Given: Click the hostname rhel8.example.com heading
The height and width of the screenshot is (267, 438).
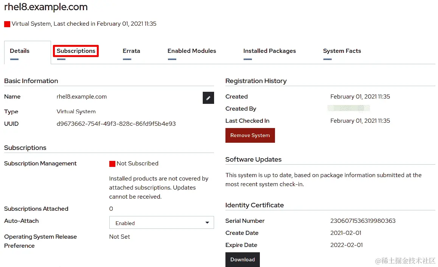Looking at the screenshot, I should pos(45,7).
